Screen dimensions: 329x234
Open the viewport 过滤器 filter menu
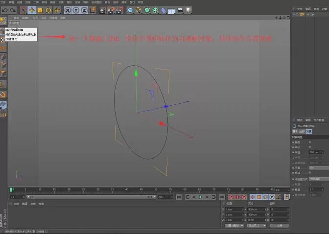pos(53,18)
